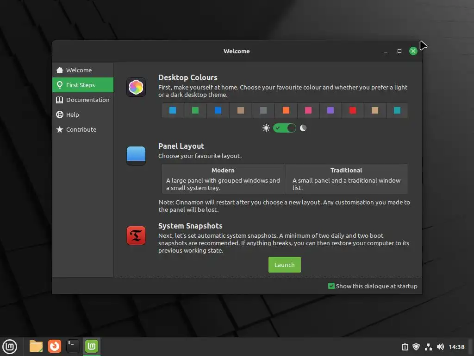Click the Desktop Colours rainbow icon
This screenshot has height=356, width=474.
(x=136, y=87)
